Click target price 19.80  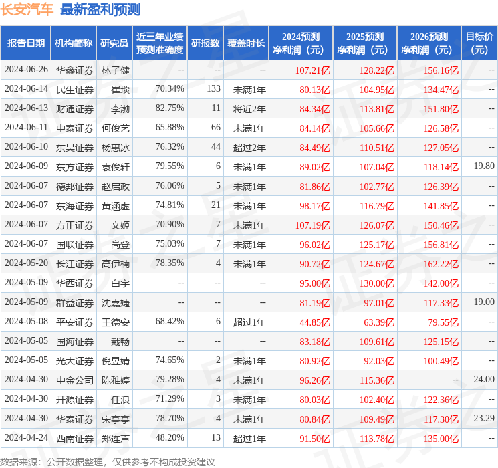point(484,166)
